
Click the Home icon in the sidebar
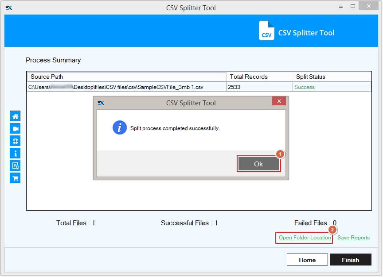pos(15,116)
